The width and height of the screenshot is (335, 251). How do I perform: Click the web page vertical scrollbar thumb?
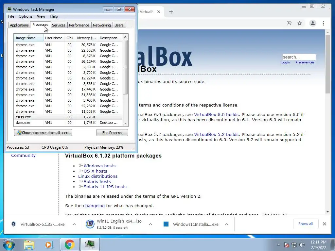(x=328, y=64)
